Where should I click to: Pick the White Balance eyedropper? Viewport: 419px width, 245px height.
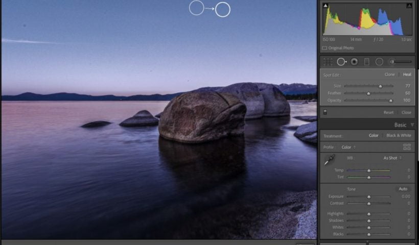pyautogui.click(x=330, y=160)
